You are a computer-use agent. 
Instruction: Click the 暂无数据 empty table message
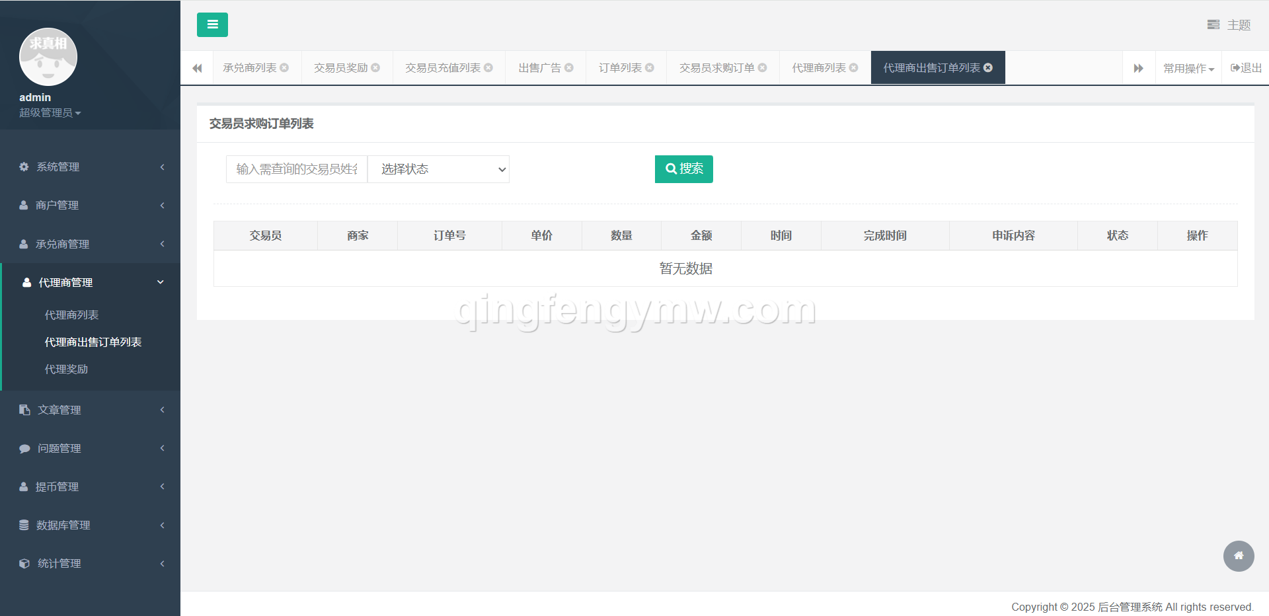pos(686,268)
